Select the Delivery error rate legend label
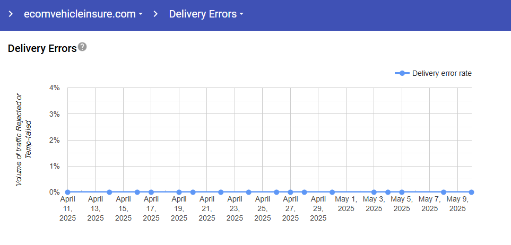The width and height of the screenshot is (511, 245). pos(441,73)
